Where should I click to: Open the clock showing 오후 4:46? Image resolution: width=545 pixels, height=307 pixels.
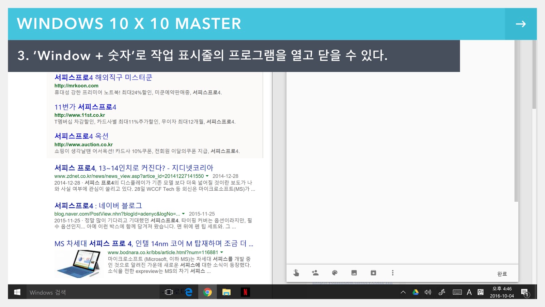point(502,289)
